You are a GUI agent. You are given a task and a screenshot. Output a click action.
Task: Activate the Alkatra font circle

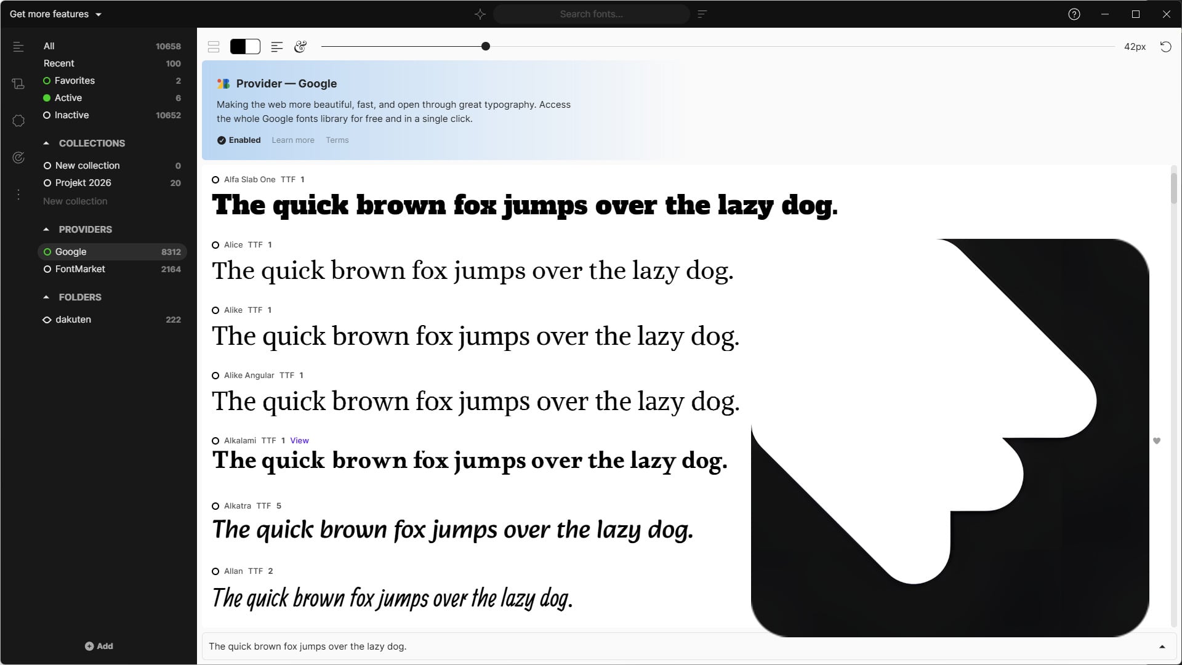215,506
